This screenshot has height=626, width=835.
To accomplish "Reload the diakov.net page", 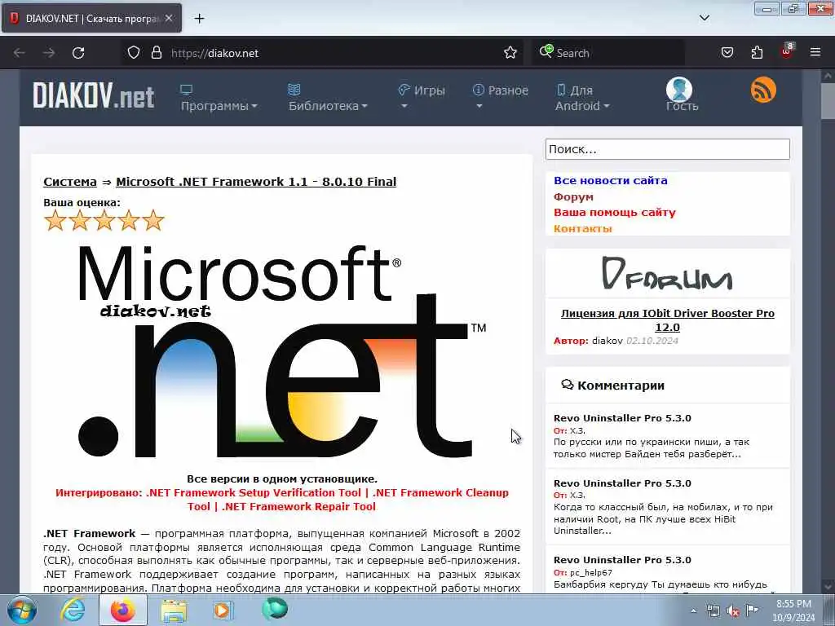I will tap(78, 53).
